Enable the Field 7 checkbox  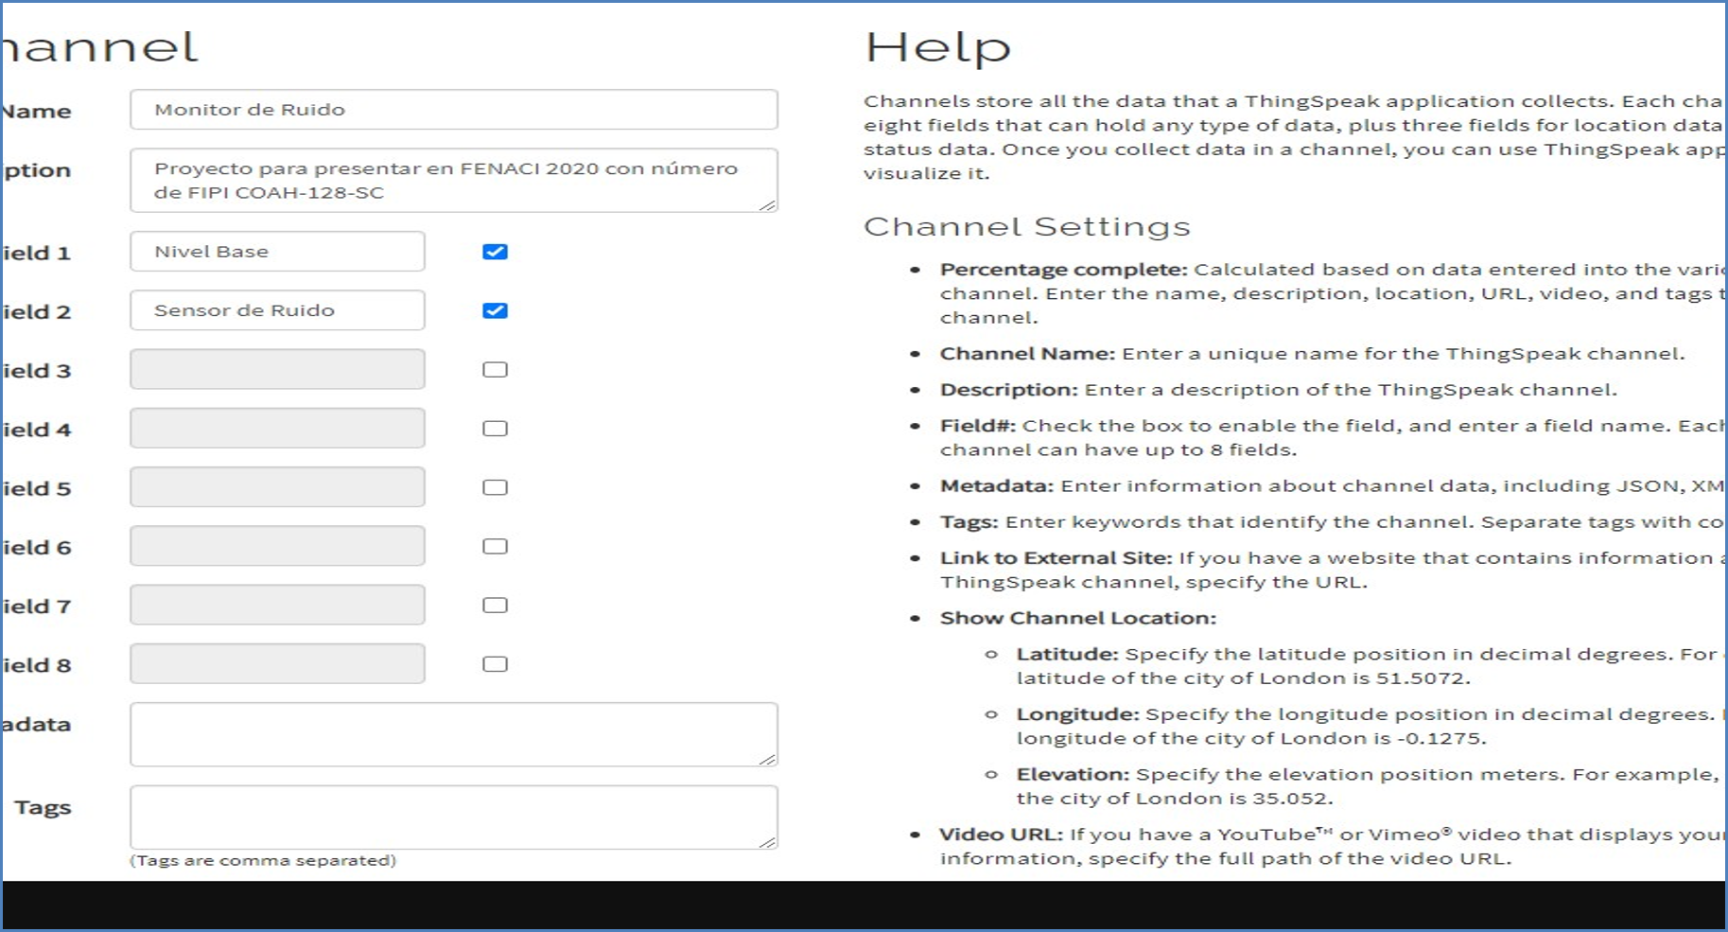pos(496,606)
